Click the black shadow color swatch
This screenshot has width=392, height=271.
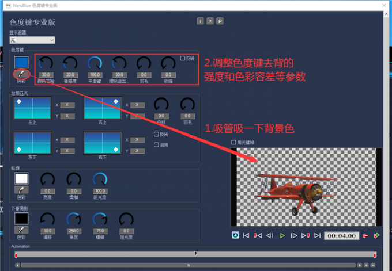[x=21, y=219]
